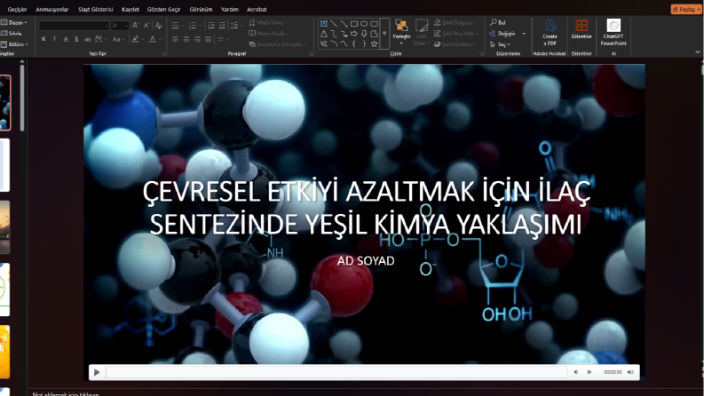The width and height of the screenshot is (704, 396).
Task: Open the Seç select dropdown
Action: [500, 44]
